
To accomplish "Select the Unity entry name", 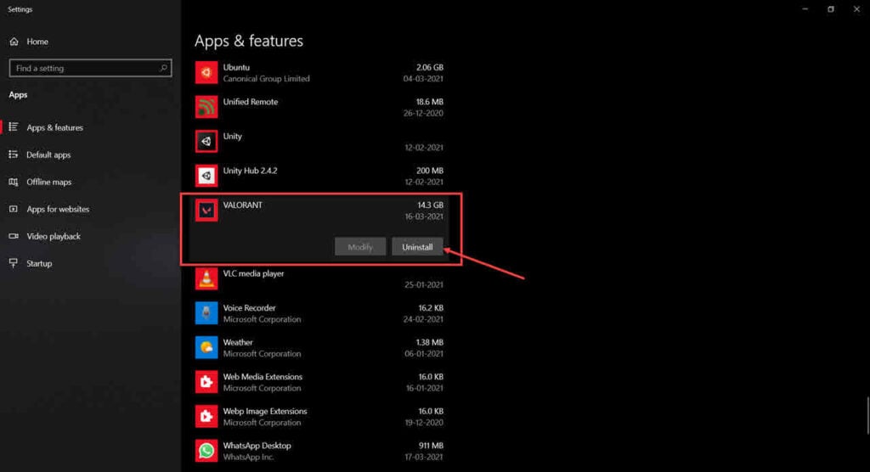I will coord(233,137).
